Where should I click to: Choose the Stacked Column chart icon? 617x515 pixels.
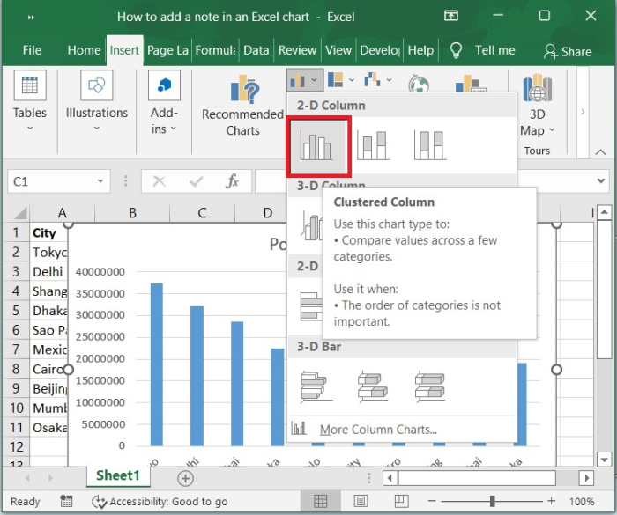(x=373, y=146)
